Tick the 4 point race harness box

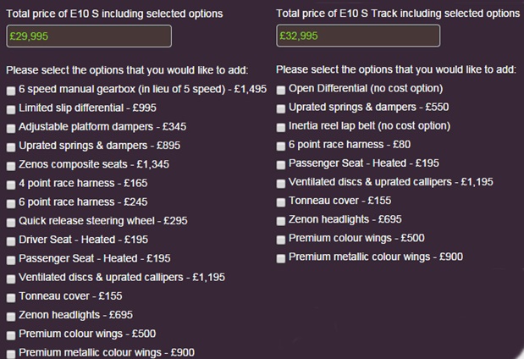click(x=10, y=184)
